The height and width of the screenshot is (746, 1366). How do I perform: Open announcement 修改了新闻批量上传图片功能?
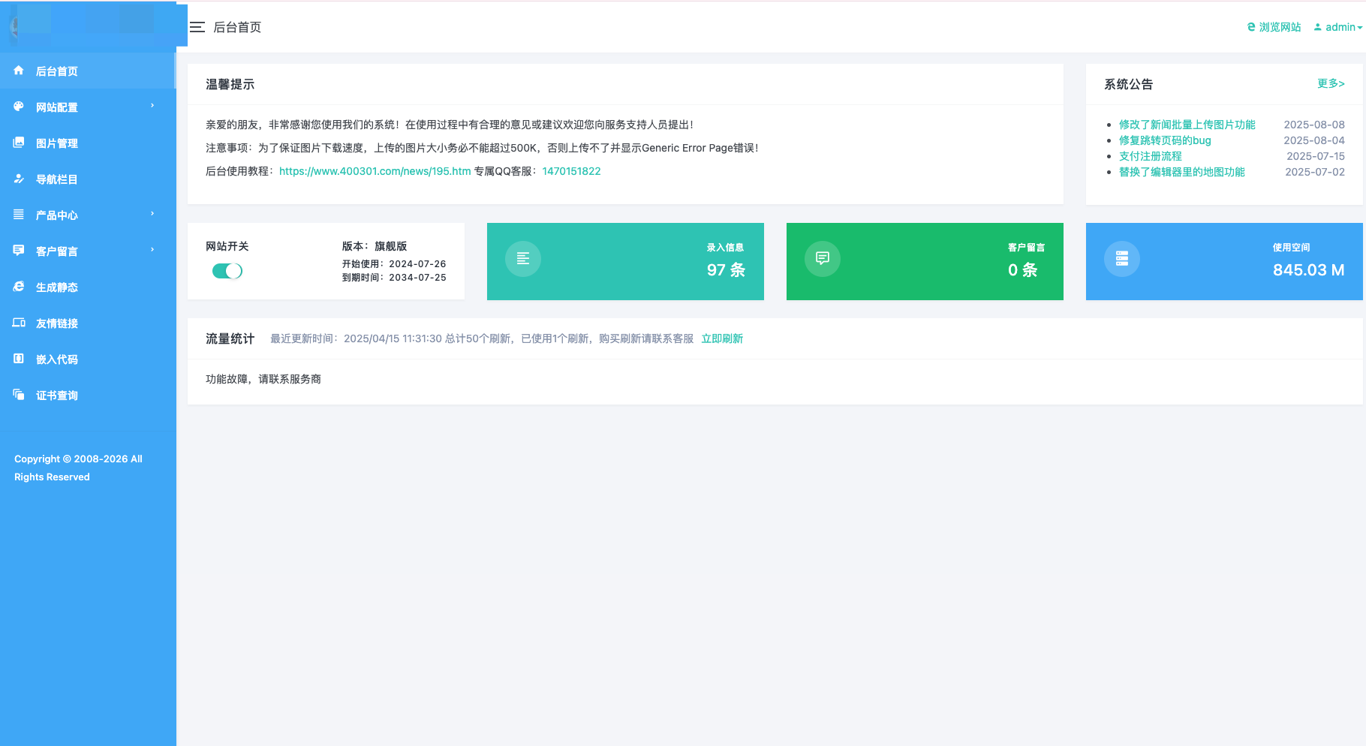1187,125
